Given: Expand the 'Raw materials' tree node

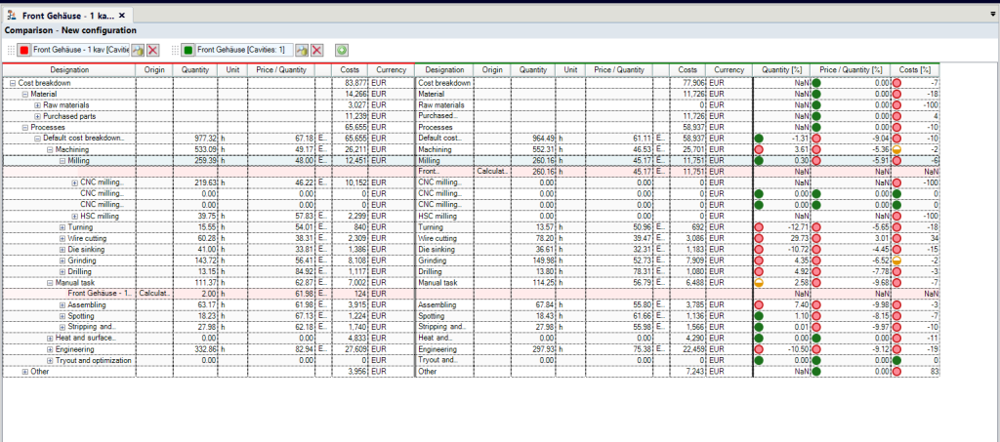Looking at the screenshot, I should [38, 105].
